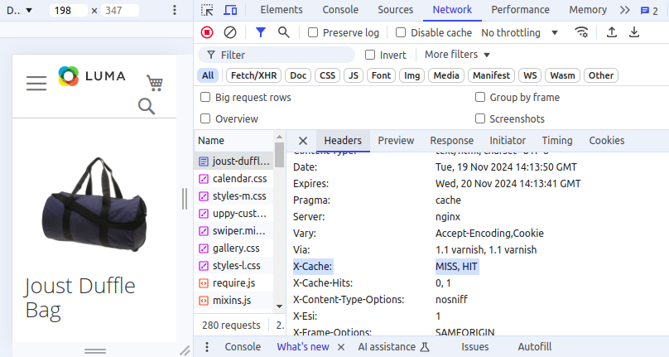Click the import HAR upload icon
Viewport: 669px width, 357px height.
point(612,32)
